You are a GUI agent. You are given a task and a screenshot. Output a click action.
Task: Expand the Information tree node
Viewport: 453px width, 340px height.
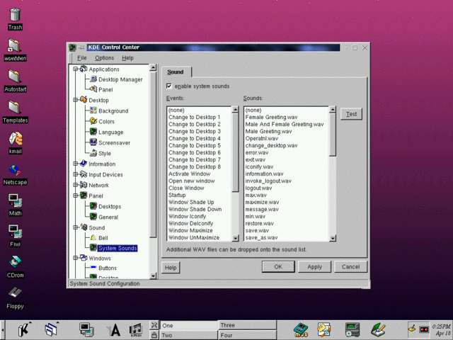coord(76,164)
